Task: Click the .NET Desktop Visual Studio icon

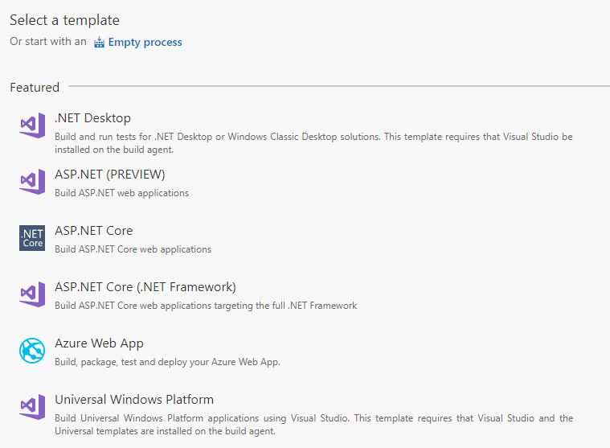Action: click(x=32, y=125)
